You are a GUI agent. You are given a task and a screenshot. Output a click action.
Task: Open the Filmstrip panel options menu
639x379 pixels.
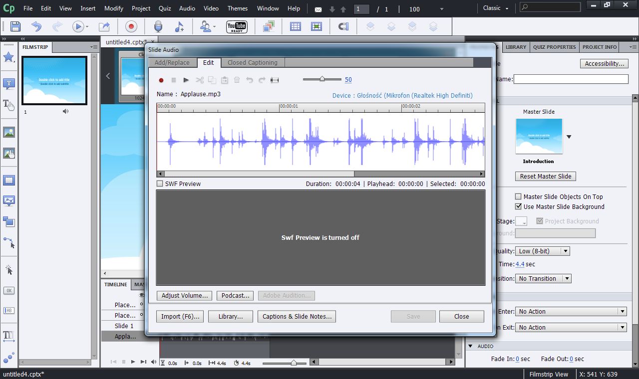pos(94,47)
